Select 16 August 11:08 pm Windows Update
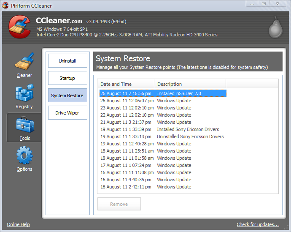The height and width of the screenshot is (232, 291). click(163, 172)
